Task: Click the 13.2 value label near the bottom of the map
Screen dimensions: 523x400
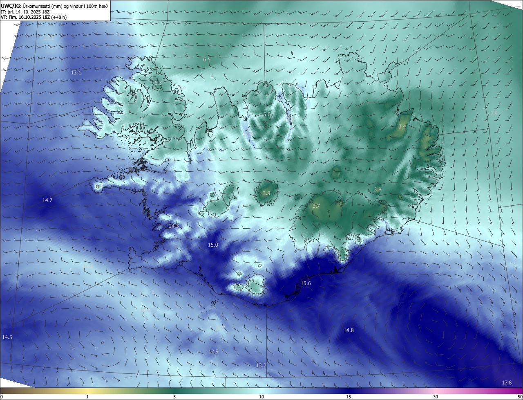Action: (x=261, y=365)
